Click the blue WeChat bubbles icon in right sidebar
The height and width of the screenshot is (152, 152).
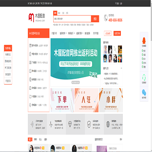[144, 92]
